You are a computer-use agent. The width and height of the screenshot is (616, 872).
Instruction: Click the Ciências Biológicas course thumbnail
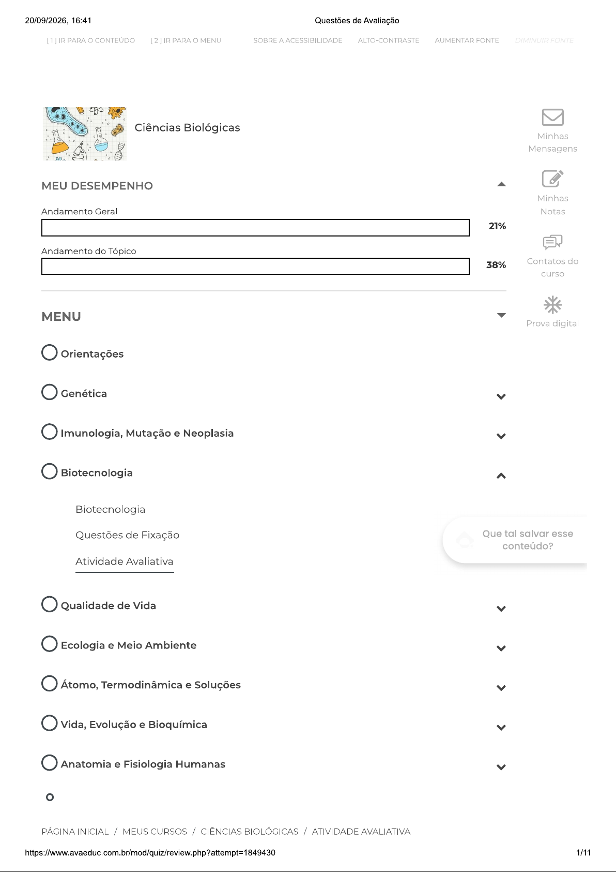coord(85,134)
